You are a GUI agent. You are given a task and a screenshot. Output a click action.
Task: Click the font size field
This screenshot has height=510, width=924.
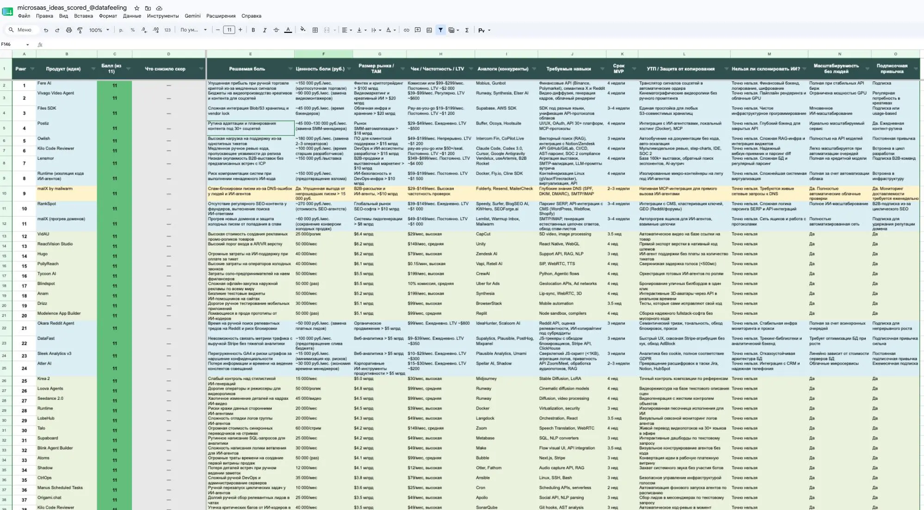point(229,30)
